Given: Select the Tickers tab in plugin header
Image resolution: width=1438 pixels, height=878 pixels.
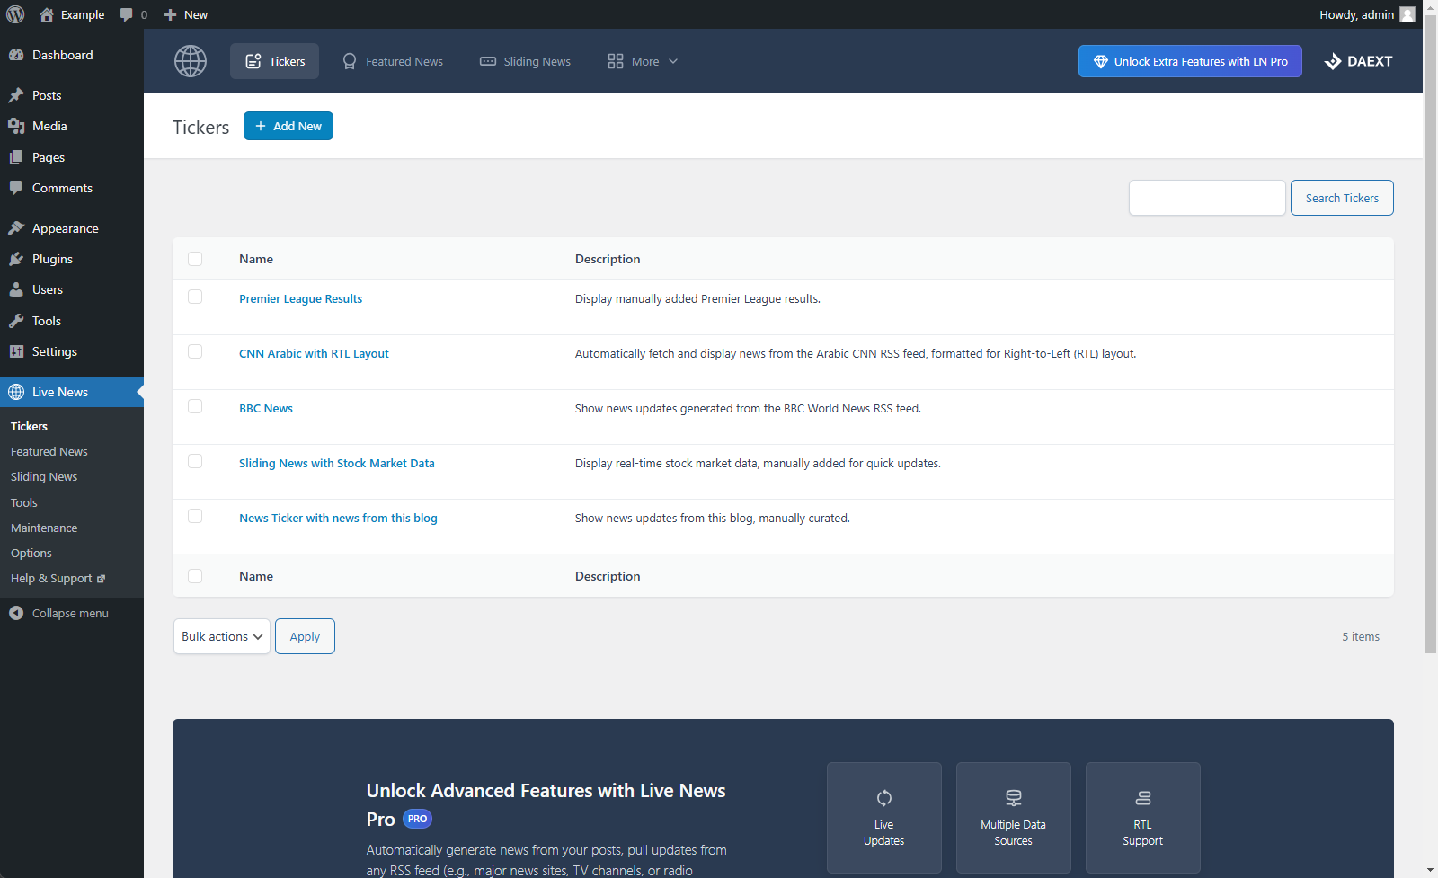Looking at the screenshot, I should [274, 61].
